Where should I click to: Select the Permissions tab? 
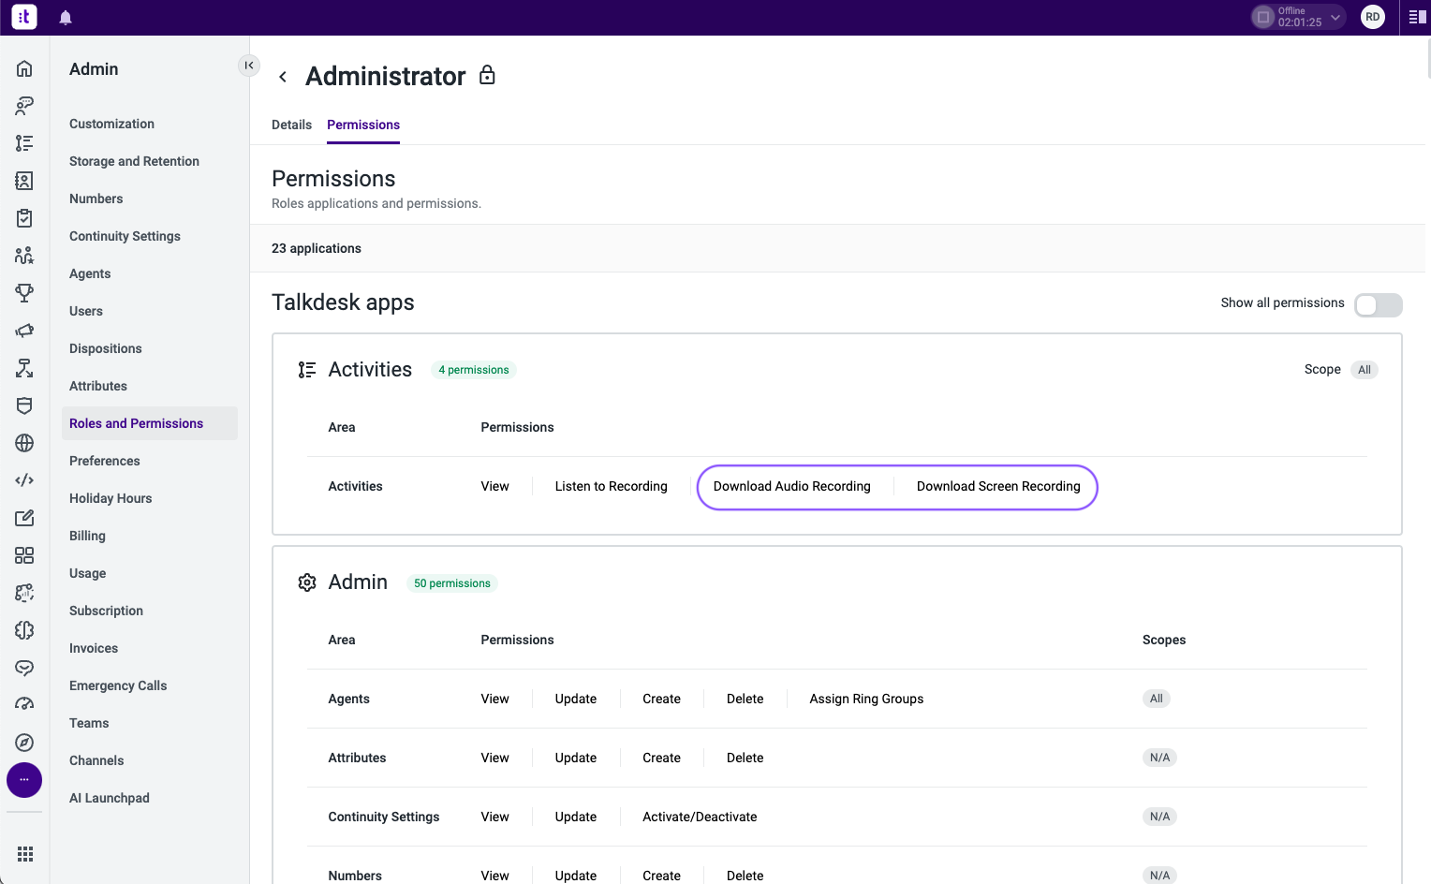pyautogui.click(x=363, y=125)
